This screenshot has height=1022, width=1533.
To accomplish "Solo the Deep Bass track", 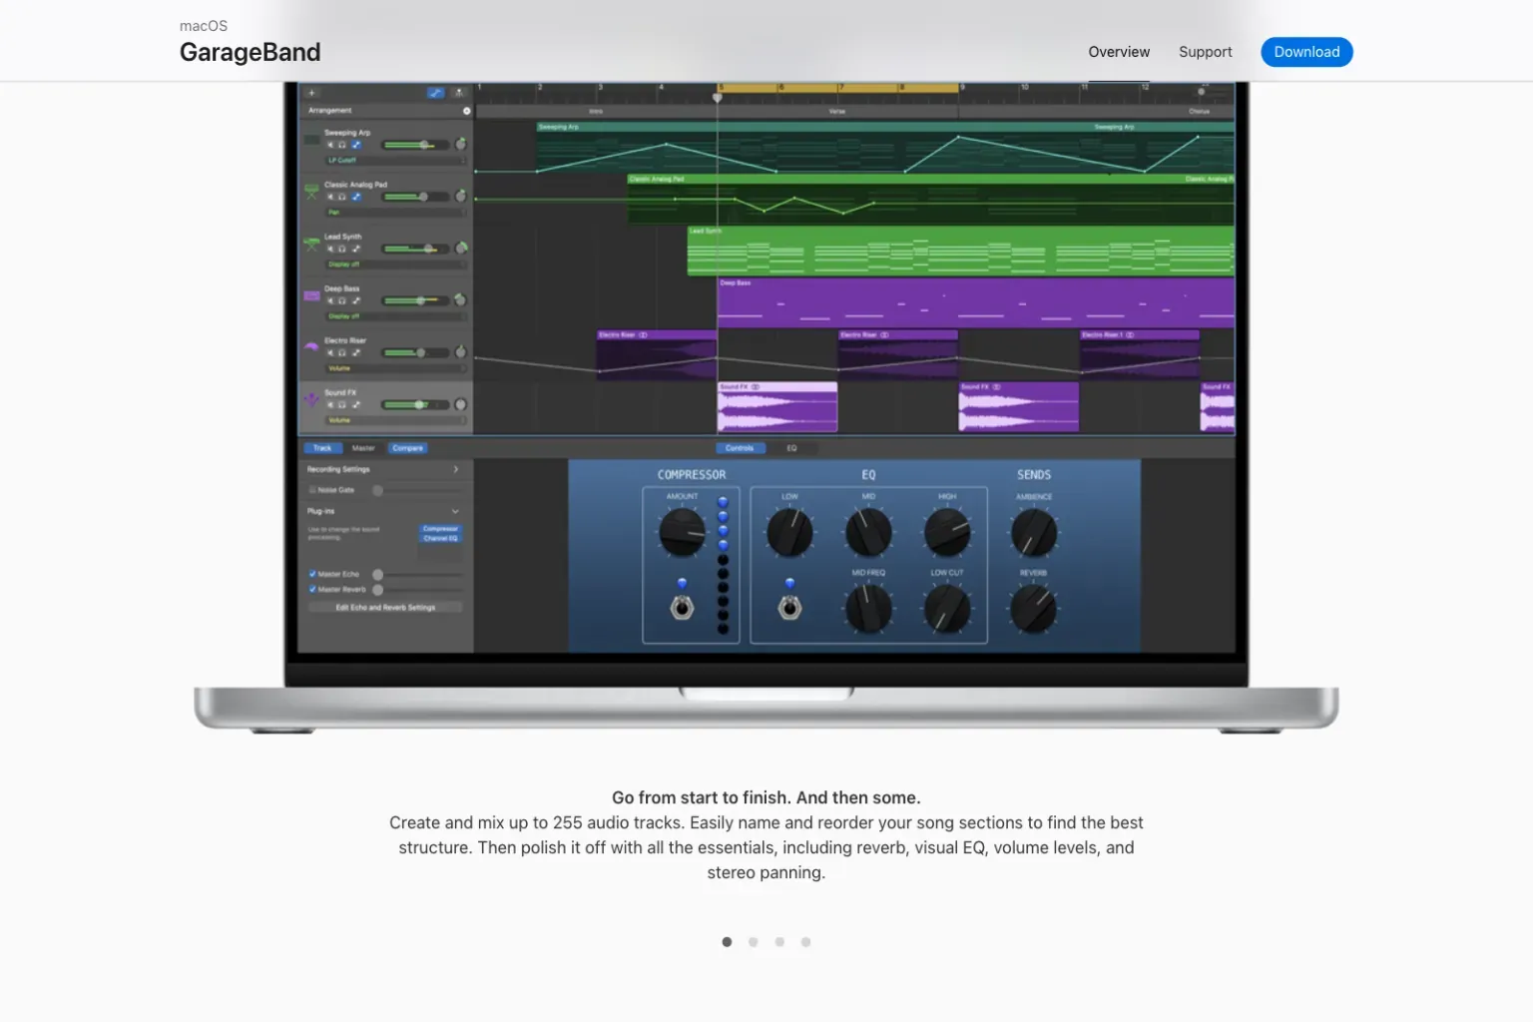I will coord(342,300).
